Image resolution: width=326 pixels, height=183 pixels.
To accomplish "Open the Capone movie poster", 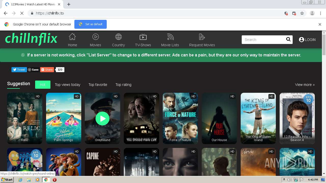I will [x=102, y=162].
